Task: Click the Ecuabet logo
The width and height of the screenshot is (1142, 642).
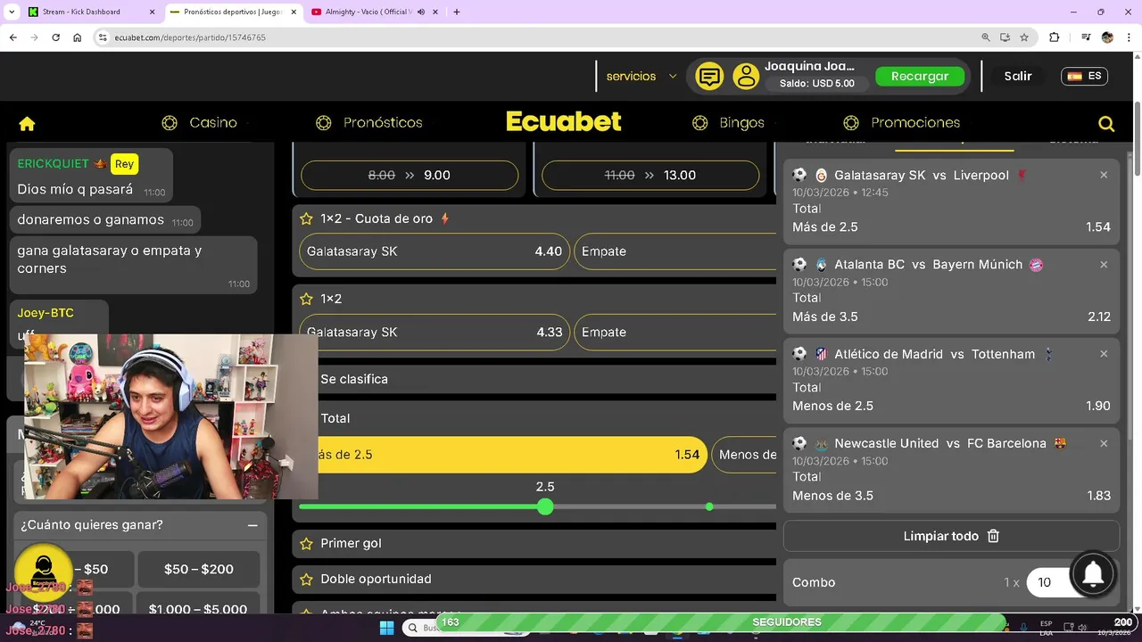Action: coord(563,121)
